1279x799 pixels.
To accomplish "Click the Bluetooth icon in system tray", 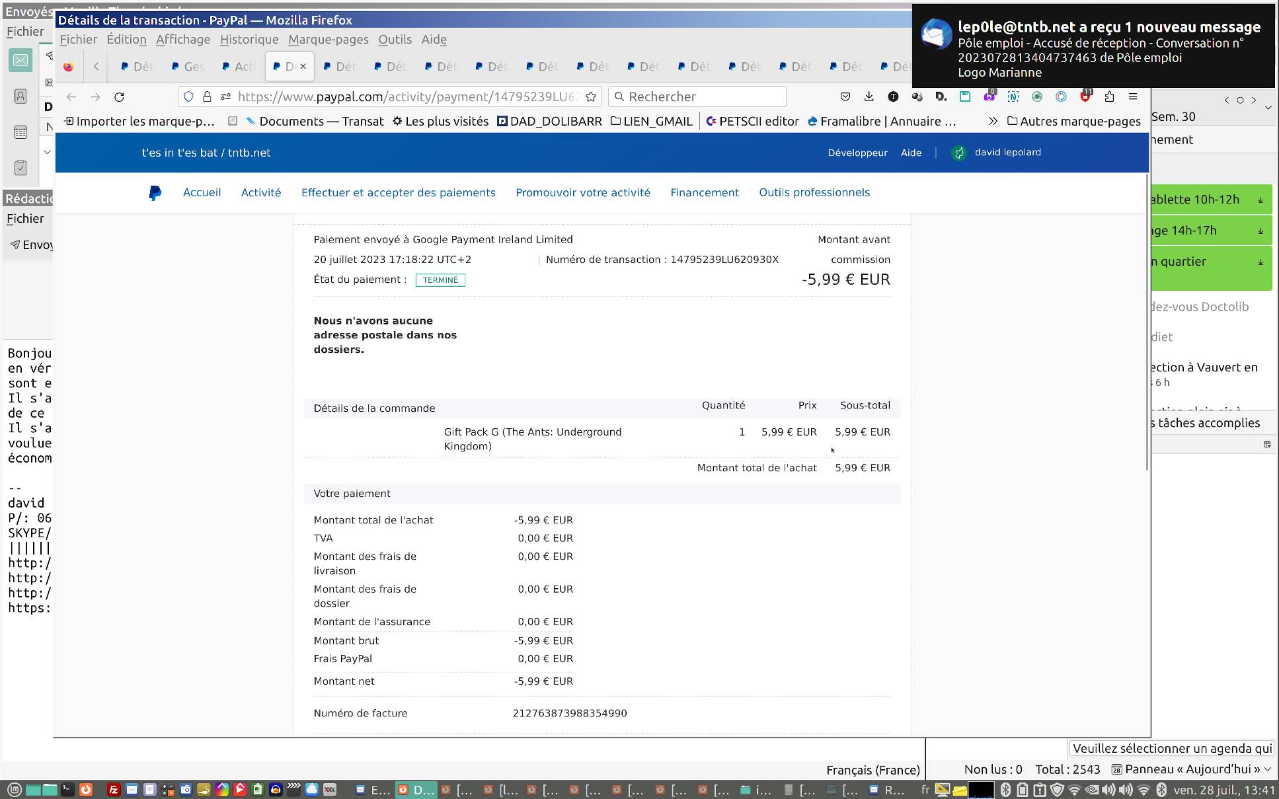I will click(1005, 789).
